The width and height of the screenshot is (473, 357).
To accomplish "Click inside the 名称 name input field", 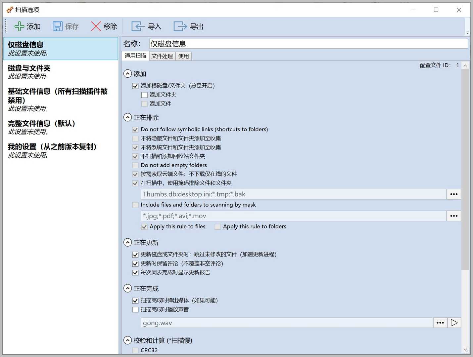I will [265, 43].
